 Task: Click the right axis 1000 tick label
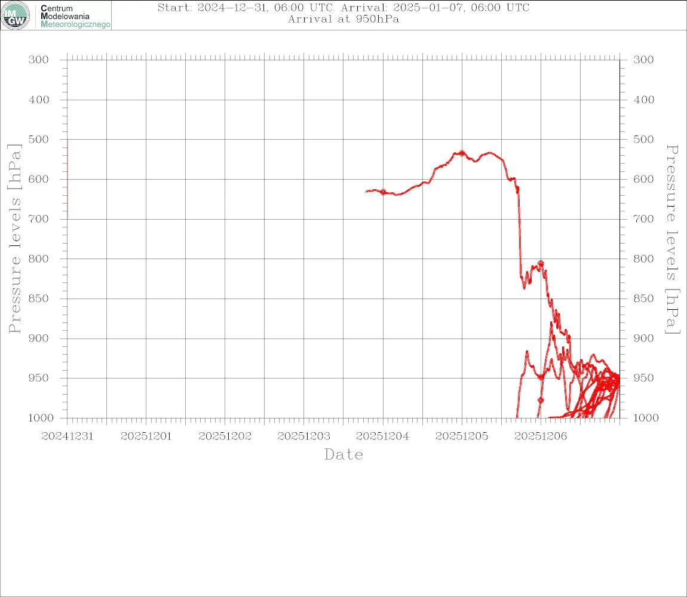[x=646, y=418]
